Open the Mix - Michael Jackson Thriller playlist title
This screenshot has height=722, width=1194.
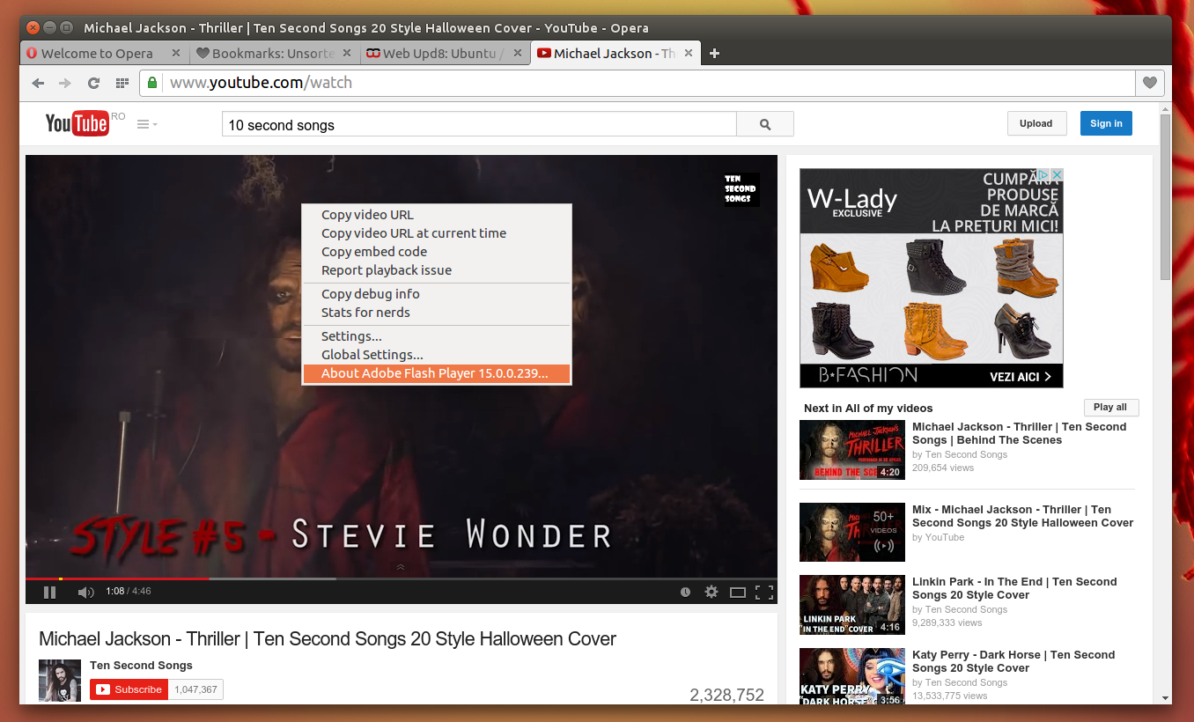point(1022,516)
